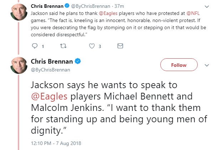Send first tweet via direct message envelope
This screenshot has height=150, width=218.
pyautogui.click(x=120, y=46)
